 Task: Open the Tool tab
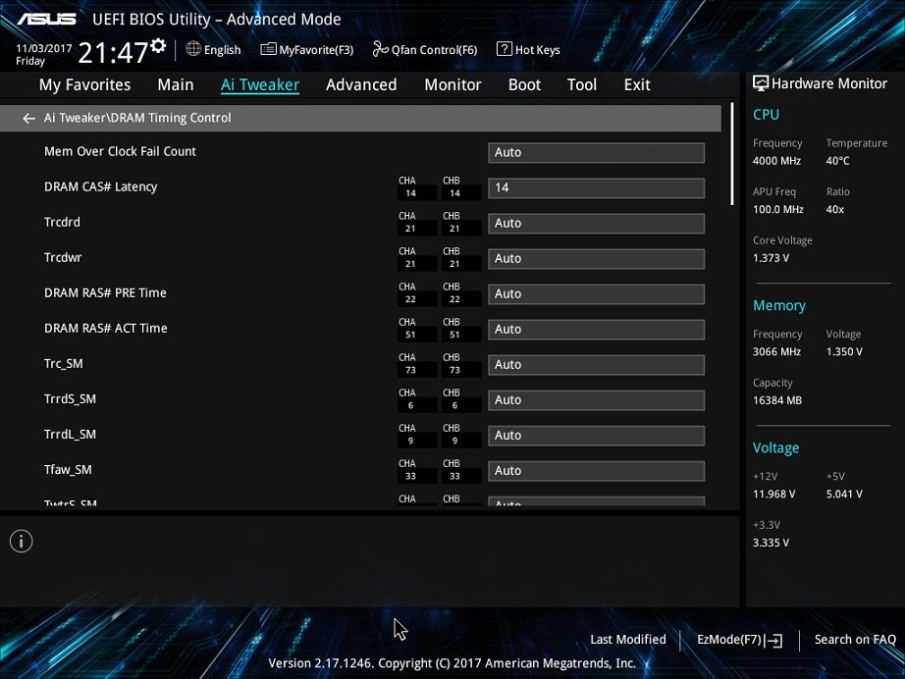pos(582,84)
